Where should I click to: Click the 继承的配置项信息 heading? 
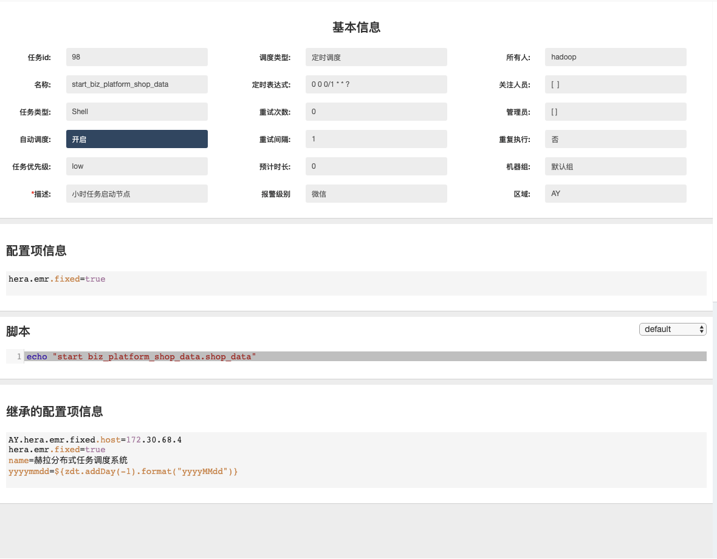coord(55,412)
